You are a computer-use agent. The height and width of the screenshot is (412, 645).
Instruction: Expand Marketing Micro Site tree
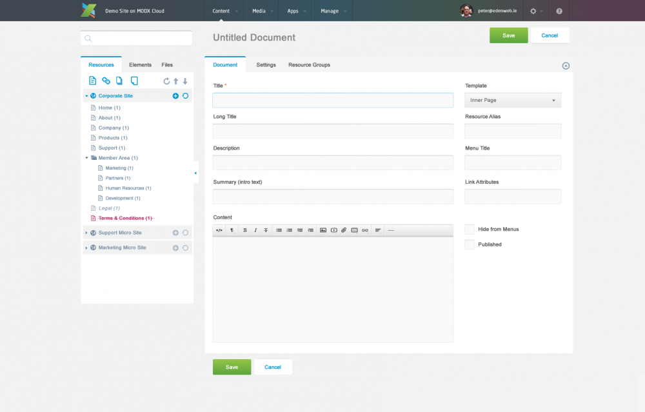click(86, 248)
